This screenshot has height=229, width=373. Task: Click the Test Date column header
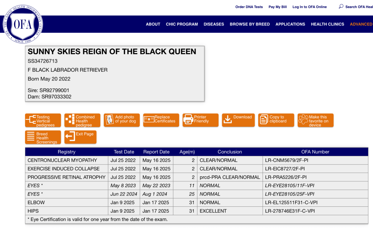(124, 152)
